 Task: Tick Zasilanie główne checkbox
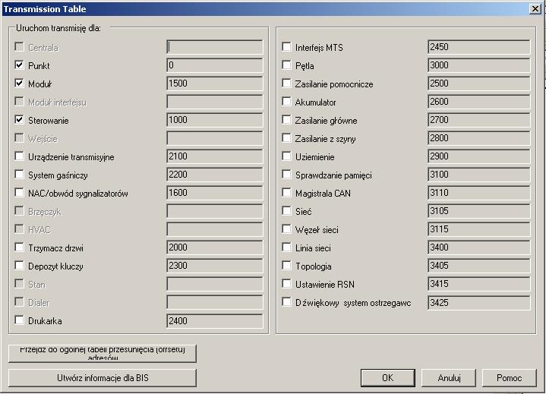[286, 120]
